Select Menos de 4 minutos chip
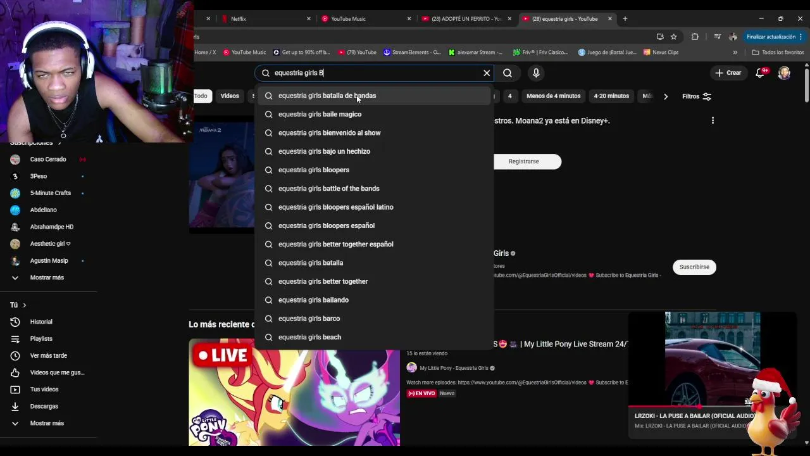The image size is (810, 456). (x=553, y=96)
